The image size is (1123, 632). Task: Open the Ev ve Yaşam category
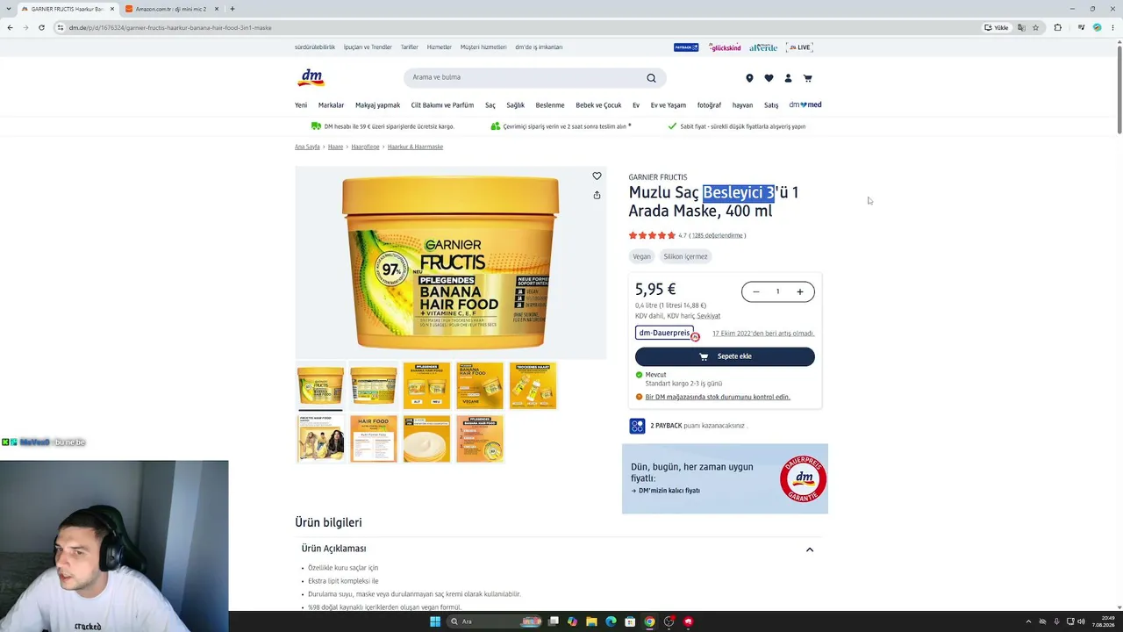tap(668, 105)
